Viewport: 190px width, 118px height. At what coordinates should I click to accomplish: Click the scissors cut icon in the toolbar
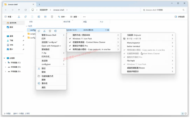tap(19, 17)
